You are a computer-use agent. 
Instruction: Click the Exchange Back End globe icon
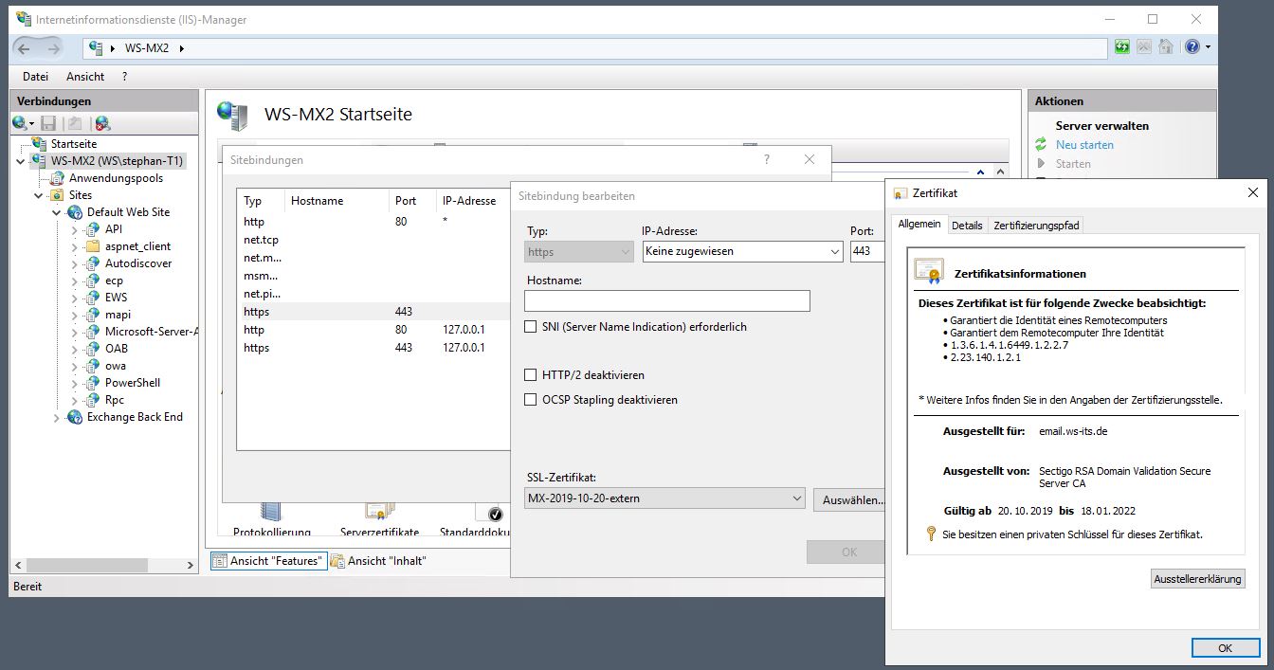(75, 417)
